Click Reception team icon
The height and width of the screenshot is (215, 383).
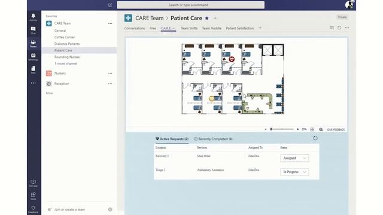tap(49, 84)
